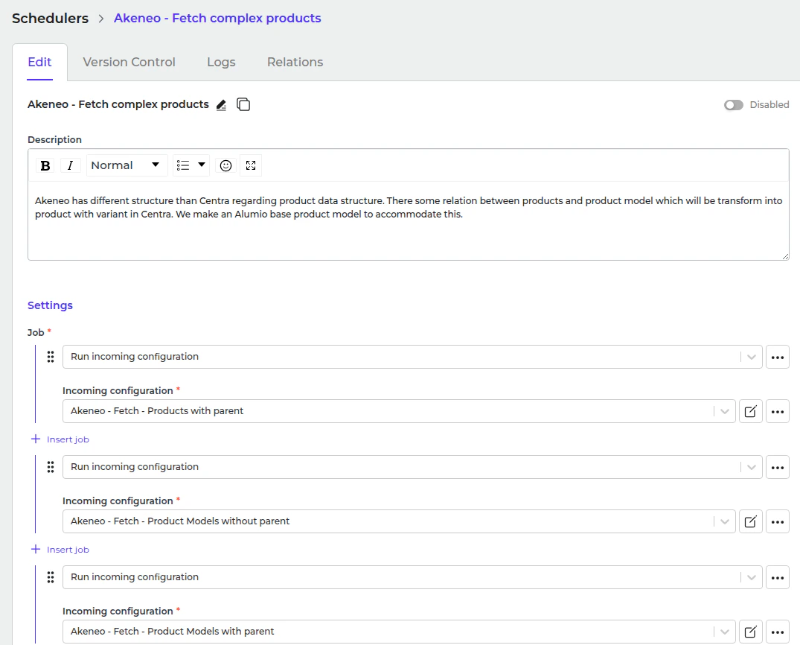Click the Akeneo - Fetch complex products breadcrumb

coord(217,19)
